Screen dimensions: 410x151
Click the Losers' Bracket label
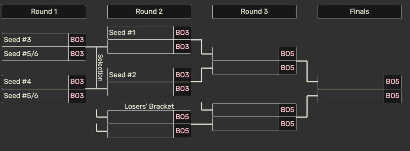pyautogui.click(x=149, y=106)
